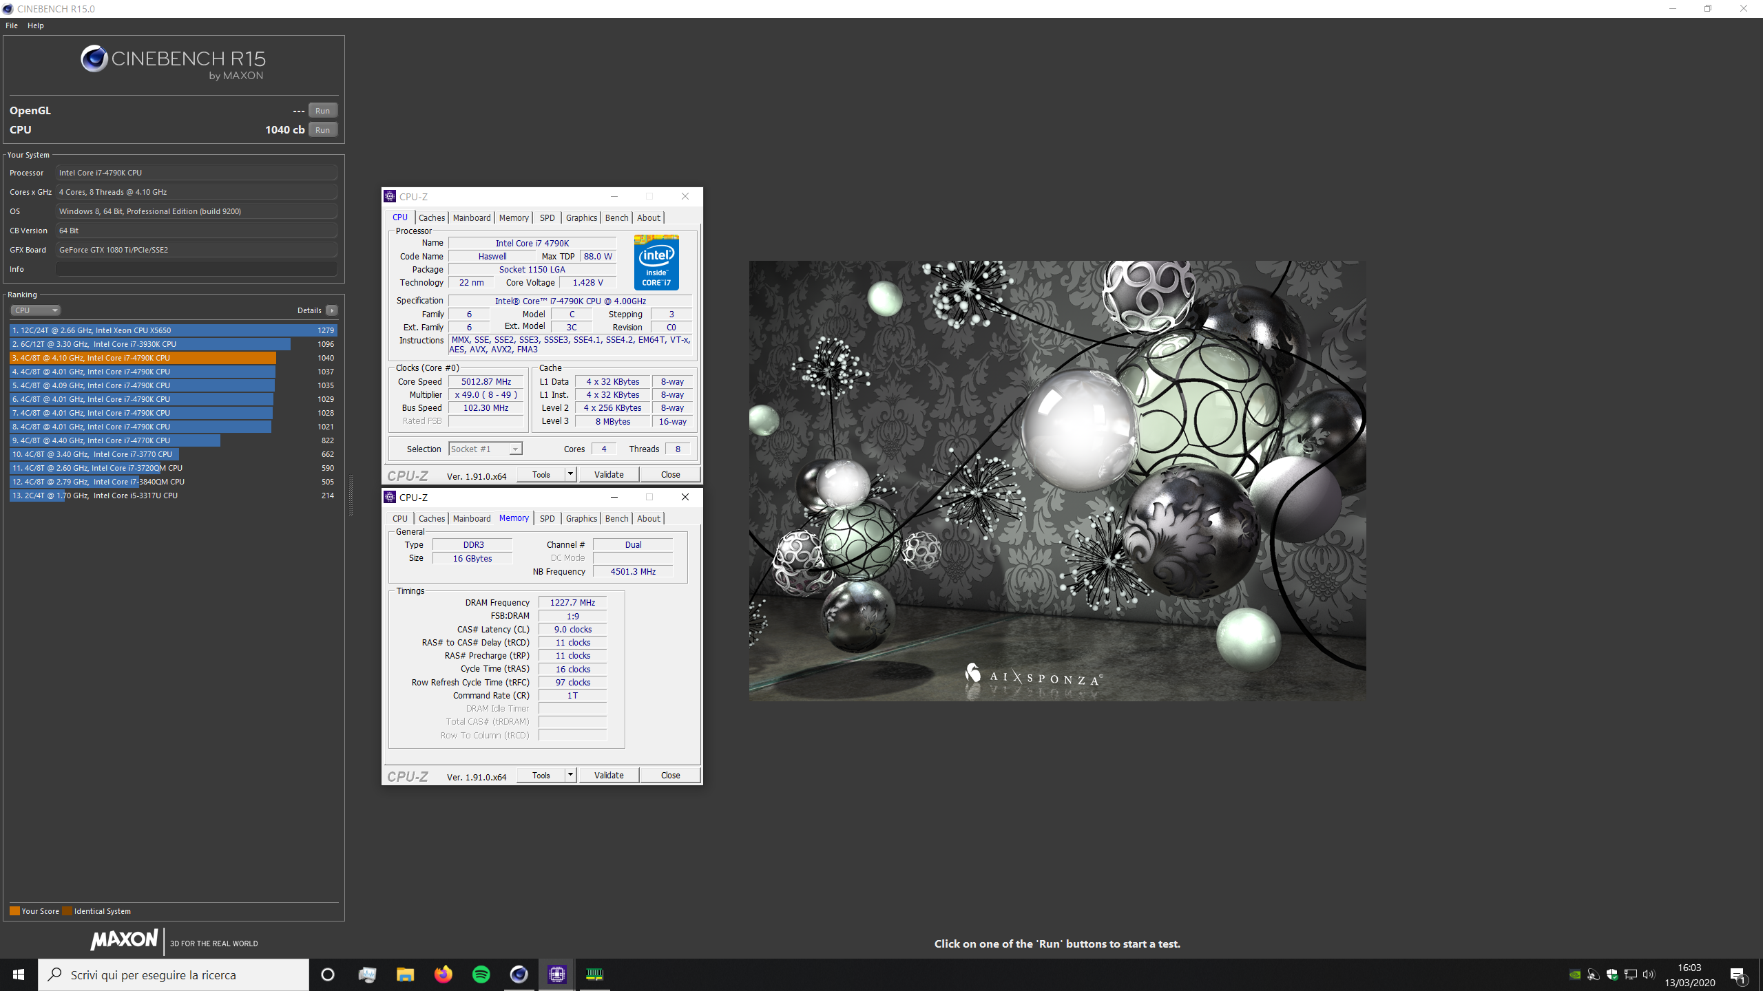This screenshot has width=1763, height=991.
Task: Open network status tray icon
Action: (x=1631, y=974)
